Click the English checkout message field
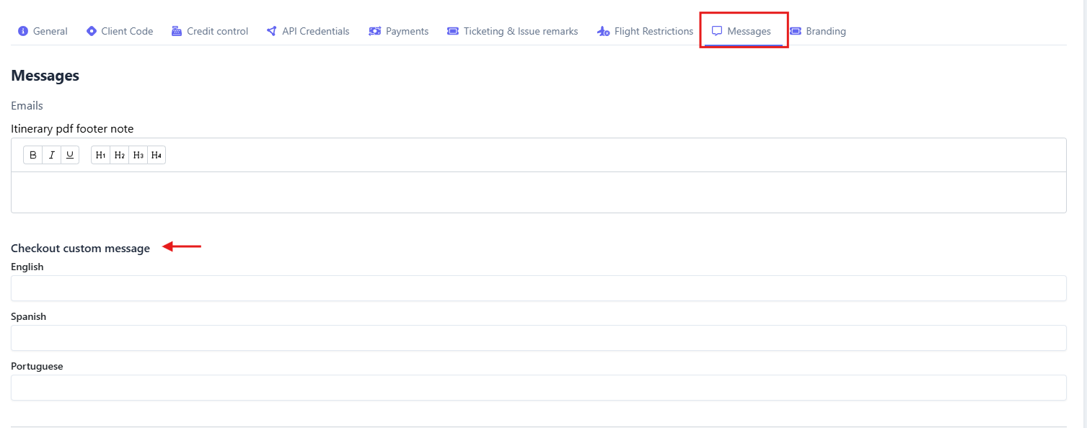 (538, 288)
